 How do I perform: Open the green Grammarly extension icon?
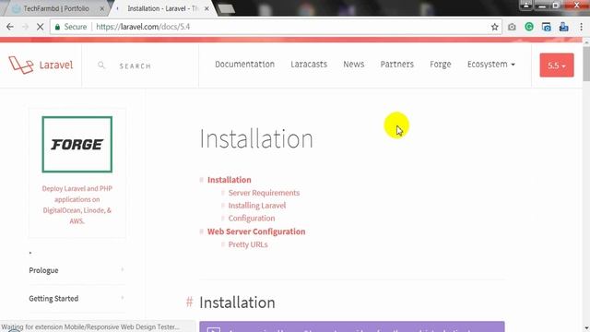pos(529,27)
